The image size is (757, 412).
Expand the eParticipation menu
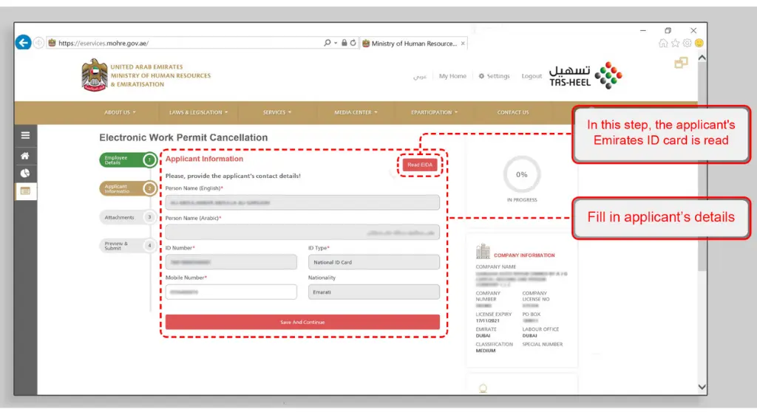tap(435, 112)
